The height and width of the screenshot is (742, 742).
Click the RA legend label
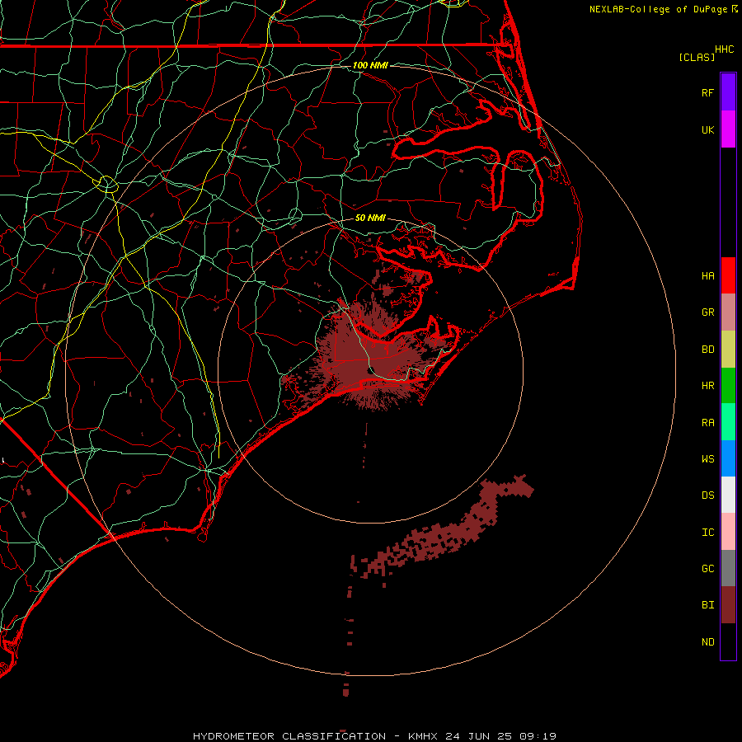[707, 423]
